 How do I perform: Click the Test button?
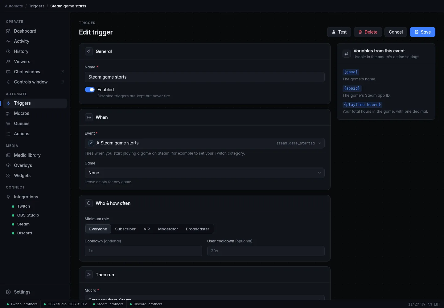(x=339, y=32)
